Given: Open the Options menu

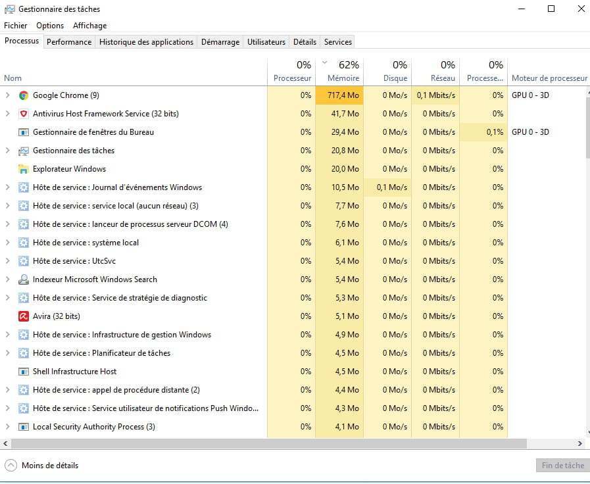Looking at the screenshot, I should click(x=50, y=26).
